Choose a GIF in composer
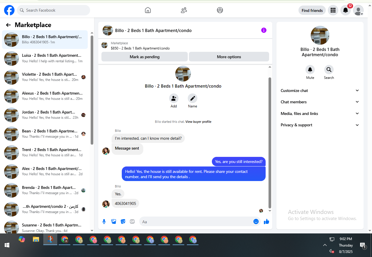This screenshot has height=257, width=372. pyautogui.click(x=132, y=222)
